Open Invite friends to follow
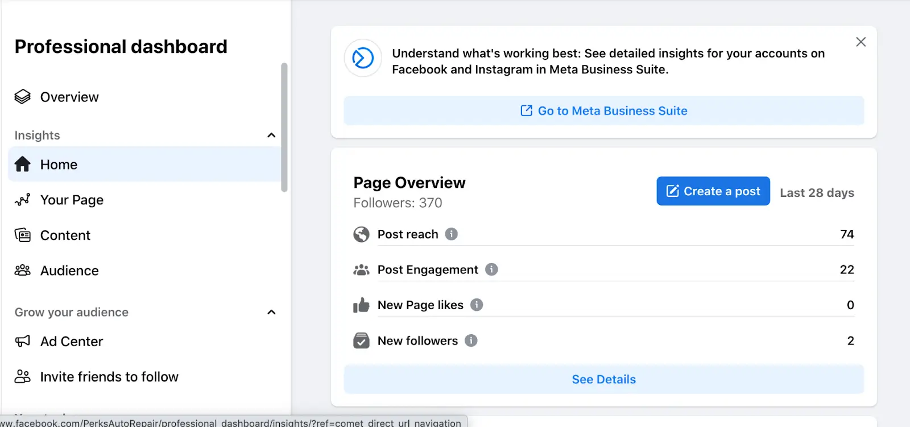Image resolution: width=910 pixels, height=427 pixels. pos(144,377)
